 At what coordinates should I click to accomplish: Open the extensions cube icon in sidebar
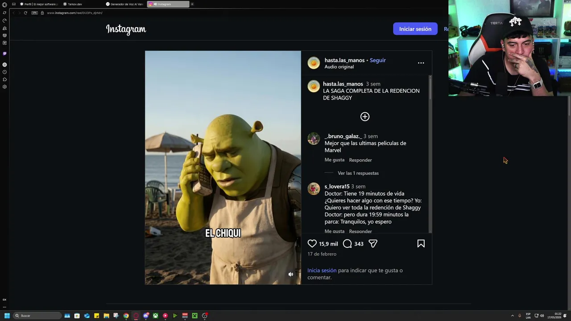pyautogui.click(x=4, y=79)
